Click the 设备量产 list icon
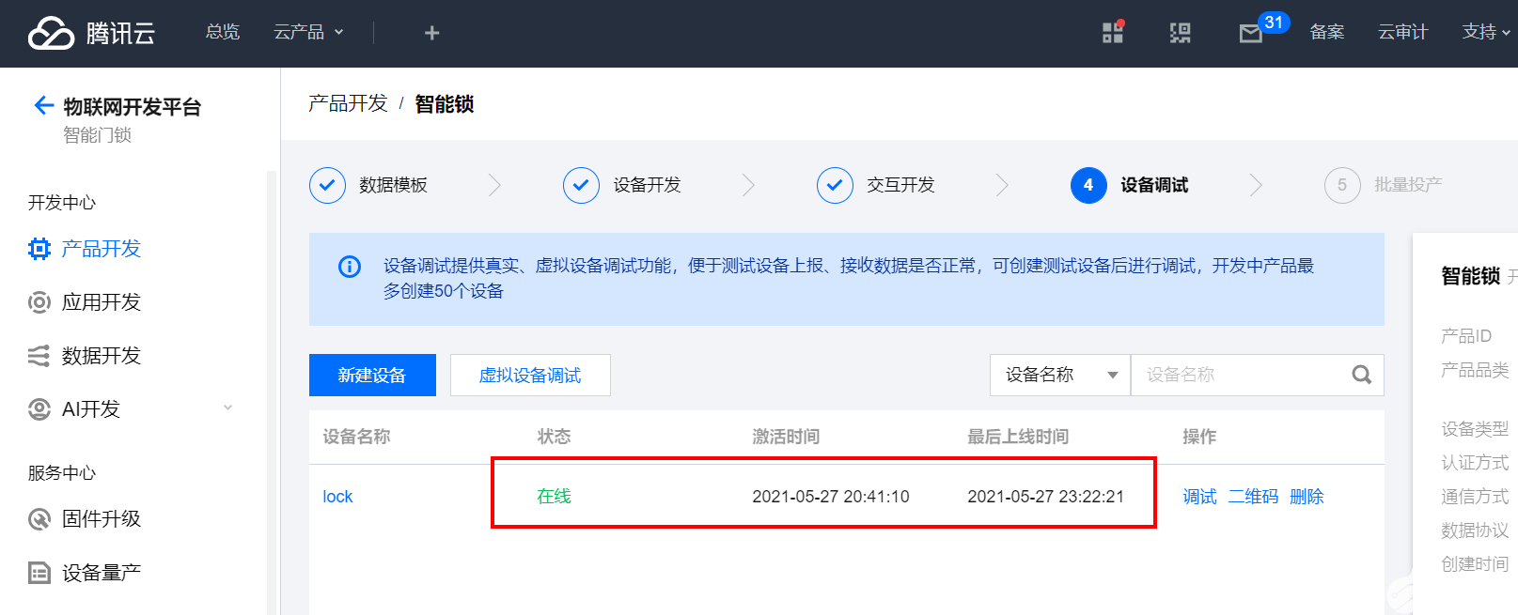This screenshot has width=1518, height=615. (39, 573)
